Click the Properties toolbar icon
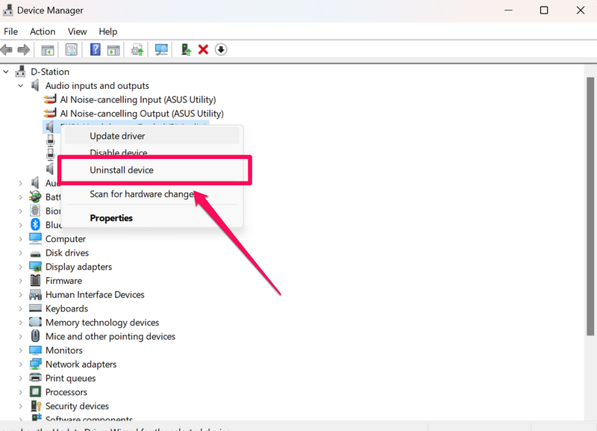 (72, 50)
